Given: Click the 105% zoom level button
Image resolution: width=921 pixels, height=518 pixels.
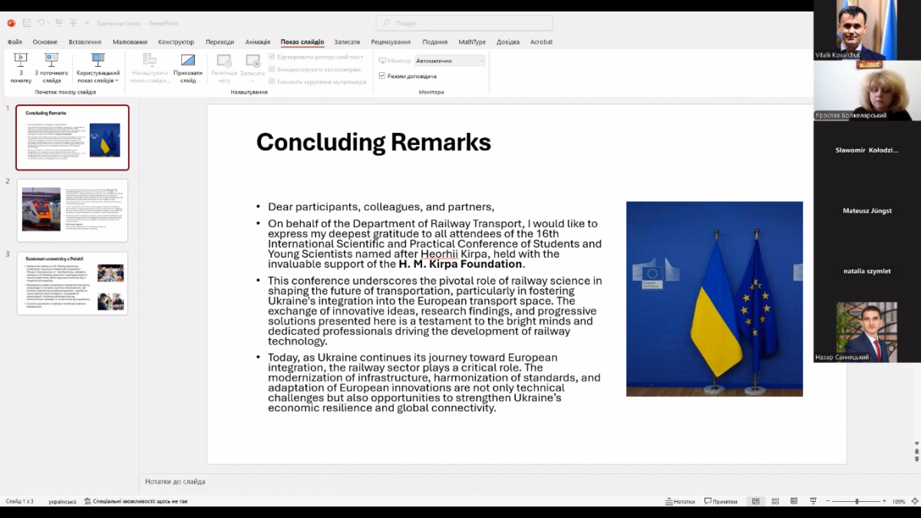Looking at the screenshot, I should click(899, 502).
